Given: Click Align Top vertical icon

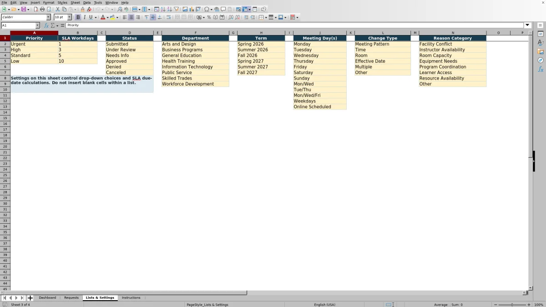Looking at the screenshot, I should tap(147, 17).
